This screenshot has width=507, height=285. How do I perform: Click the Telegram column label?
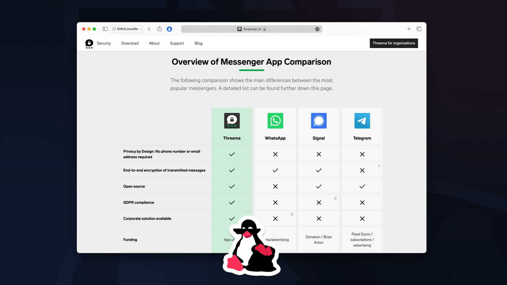pyautogui.click(x=362, y=138)
